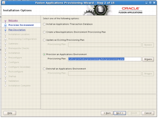158x118 pixels.
Task: Open Help for the wizard
Action: [10, 113]
